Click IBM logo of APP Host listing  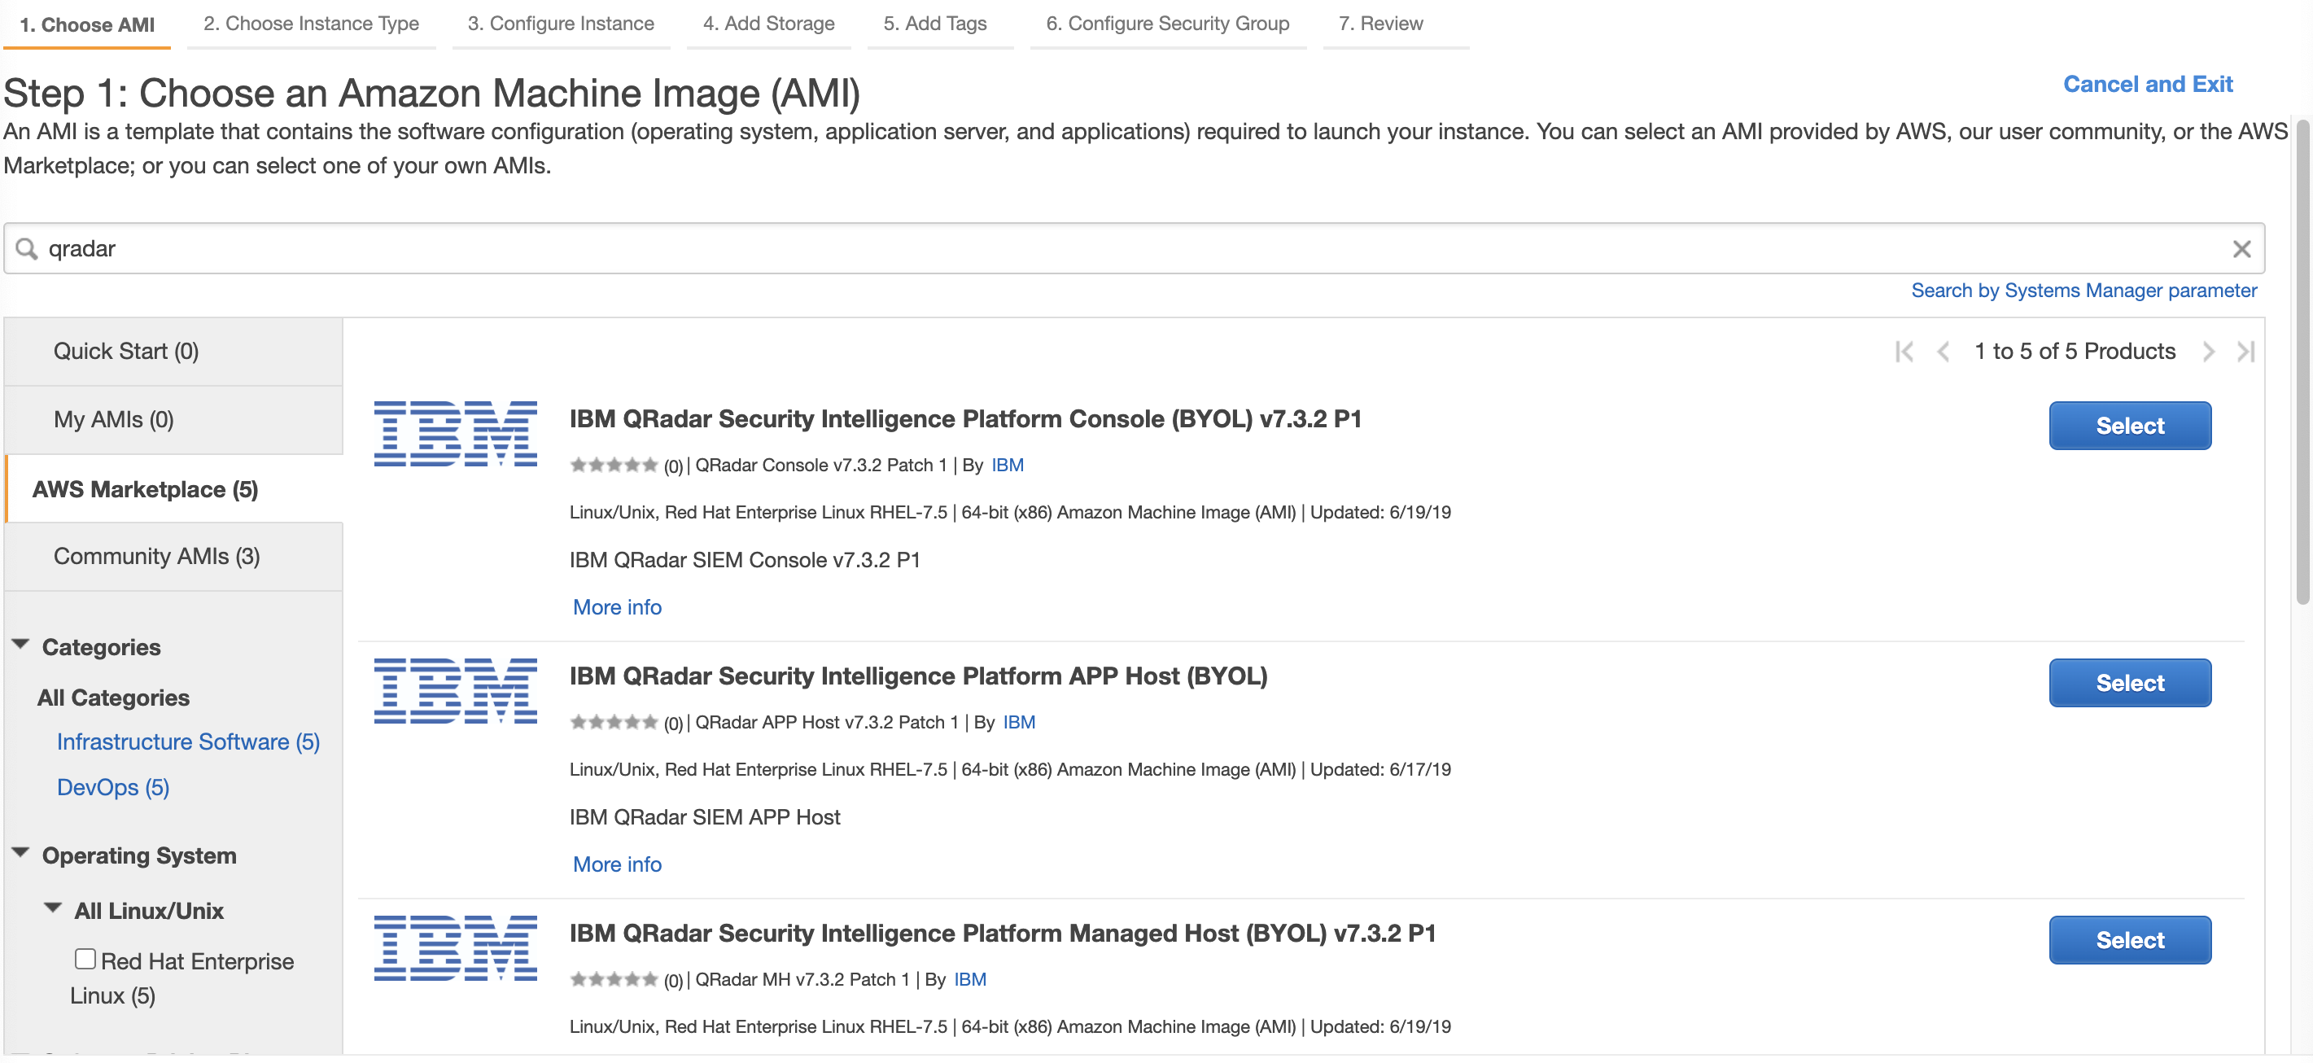click(455, 690)
